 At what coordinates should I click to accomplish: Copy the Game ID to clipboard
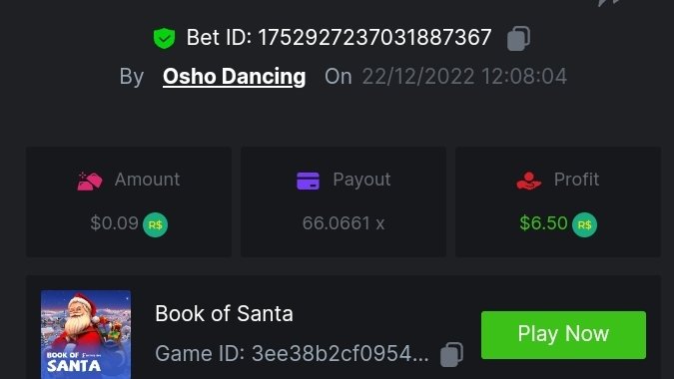tap(451, 354)
